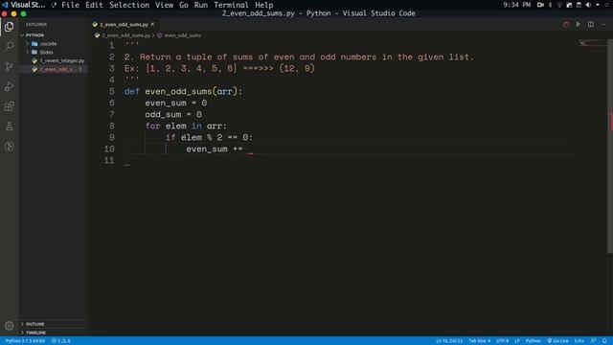The image size is (613, 345).
Task: Open the View menu
Action: [164, 5]
